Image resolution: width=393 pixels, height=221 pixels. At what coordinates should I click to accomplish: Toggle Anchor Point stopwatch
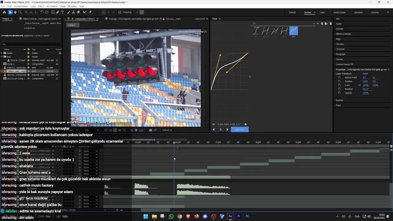coord(339,77)
